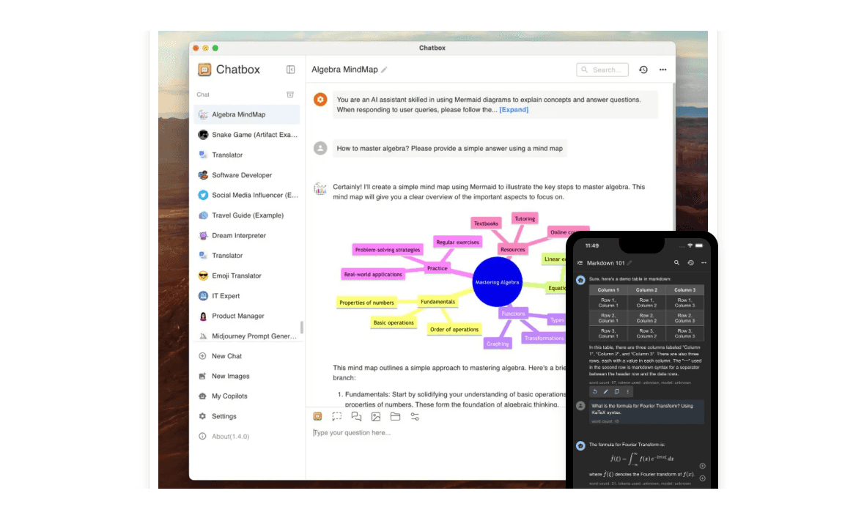Click the Chatbox logo in the sidebar
The height and width of the screenshot is (518, 864).
[x=204, y=70]
